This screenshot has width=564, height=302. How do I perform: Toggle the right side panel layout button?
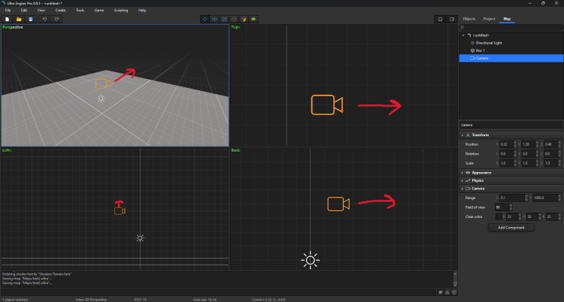[x=450, y=18]
